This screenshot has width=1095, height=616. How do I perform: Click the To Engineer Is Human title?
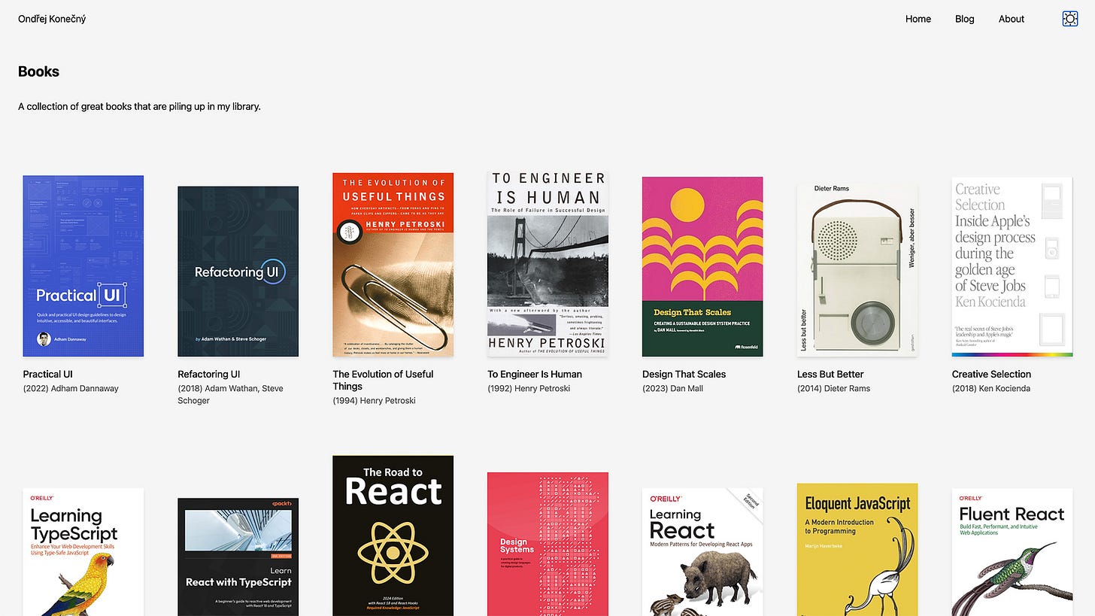point(535,374)
